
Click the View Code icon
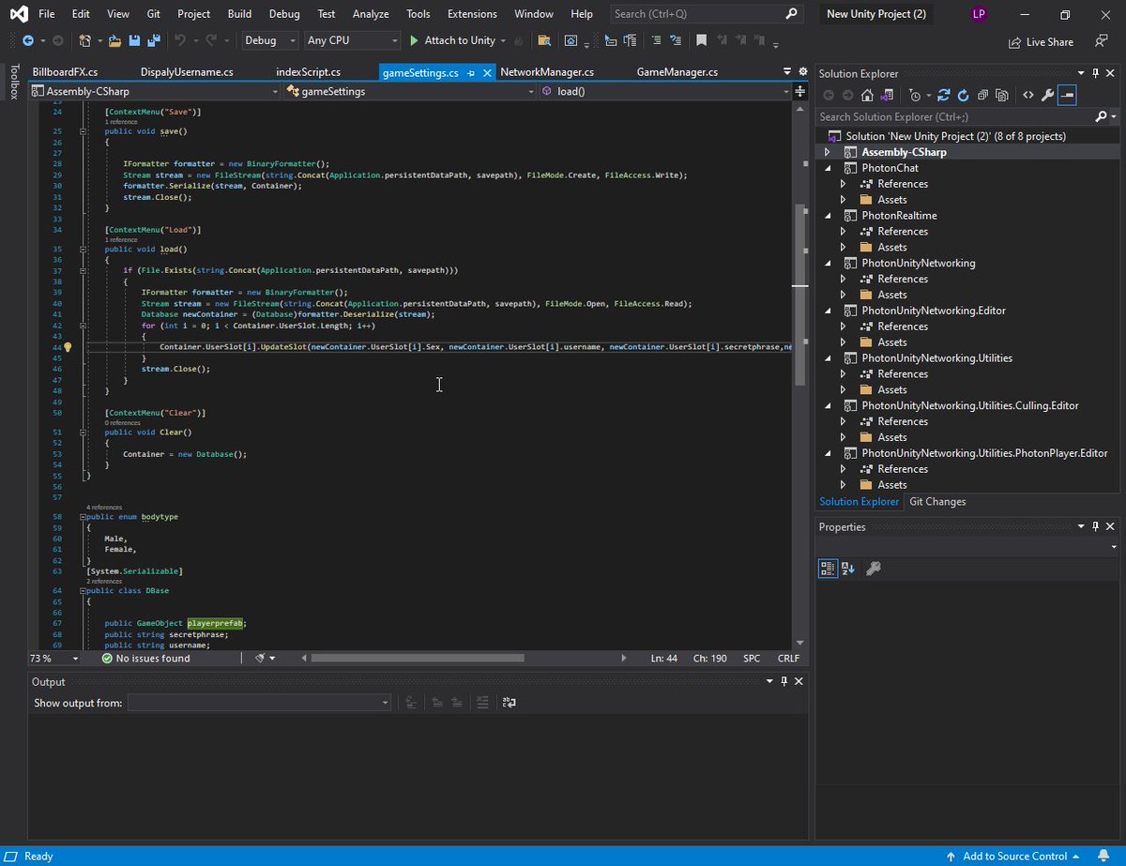[1028, 96]
